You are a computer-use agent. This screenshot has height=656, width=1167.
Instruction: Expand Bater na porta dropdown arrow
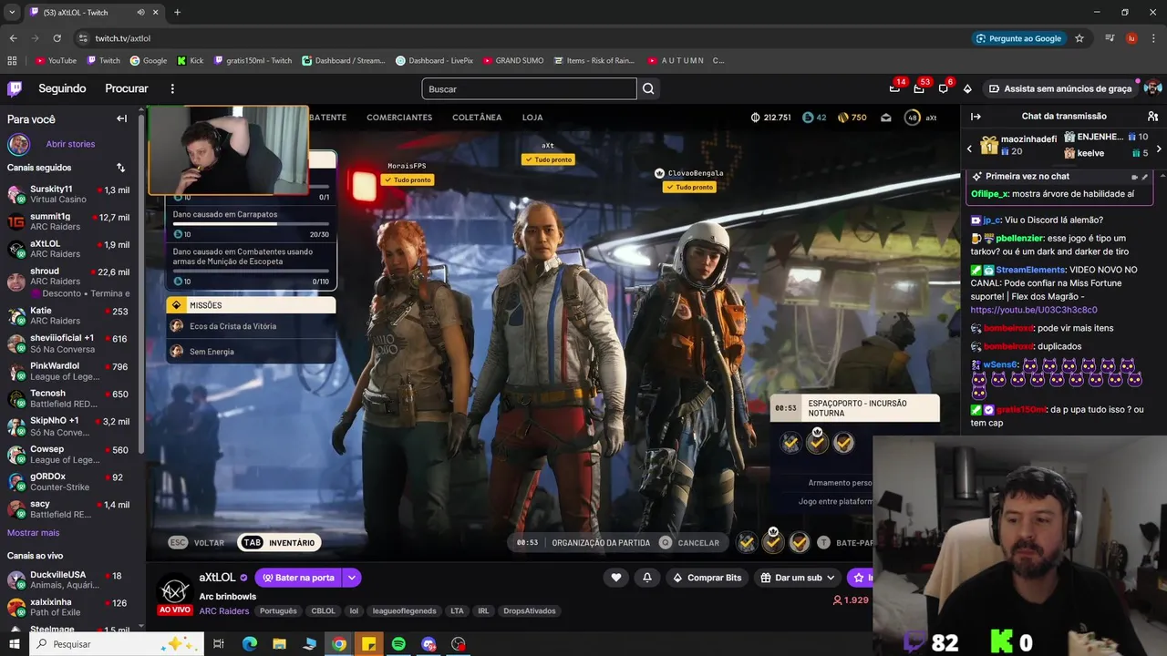[351, 578]
